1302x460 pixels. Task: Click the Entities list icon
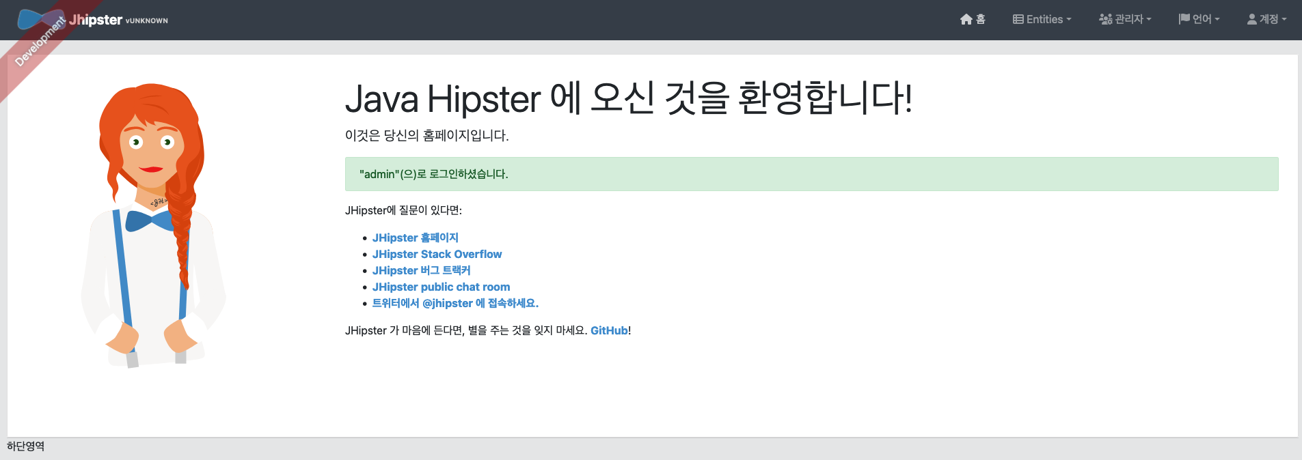1018,19
